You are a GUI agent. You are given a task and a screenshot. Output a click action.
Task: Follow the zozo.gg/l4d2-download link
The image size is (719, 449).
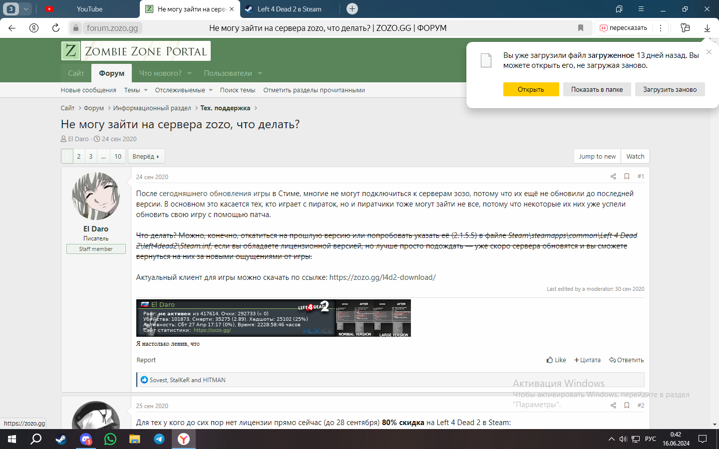click(x=382, y=277)
